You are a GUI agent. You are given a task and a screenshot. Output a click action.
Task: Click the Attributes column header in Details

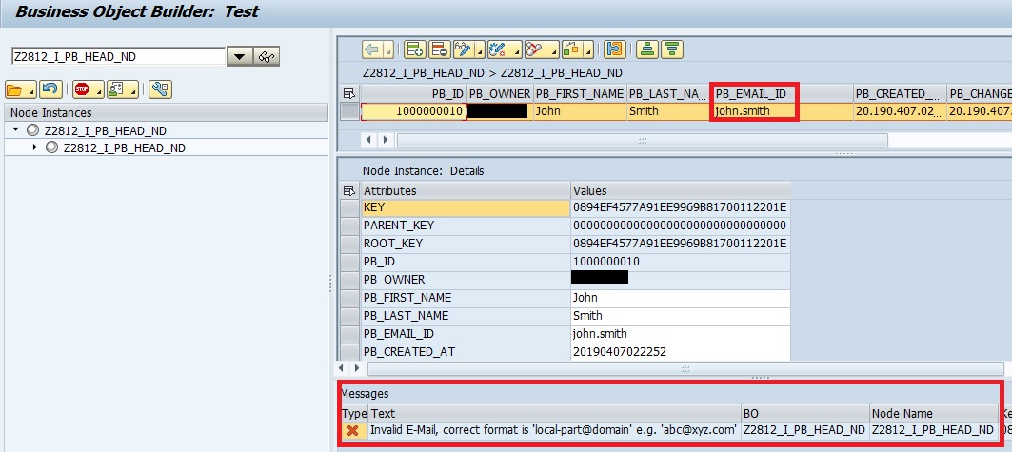[465, 190]
